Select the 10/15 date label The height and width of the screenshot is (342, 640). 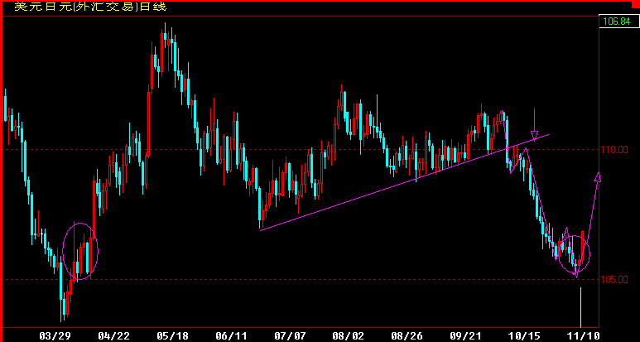[x=524, y=336]
